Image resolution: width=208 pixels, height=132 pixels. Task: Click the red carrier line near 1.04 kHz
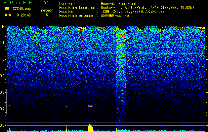click(x=106, y=53)
